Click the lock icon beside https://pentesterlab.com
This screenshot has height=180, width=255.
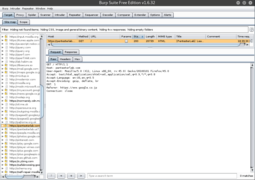pos(6,126)
